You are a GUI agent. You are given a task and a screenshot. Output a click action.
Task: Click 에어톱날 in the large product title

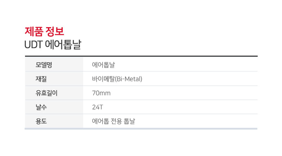[x=63, y=45]
